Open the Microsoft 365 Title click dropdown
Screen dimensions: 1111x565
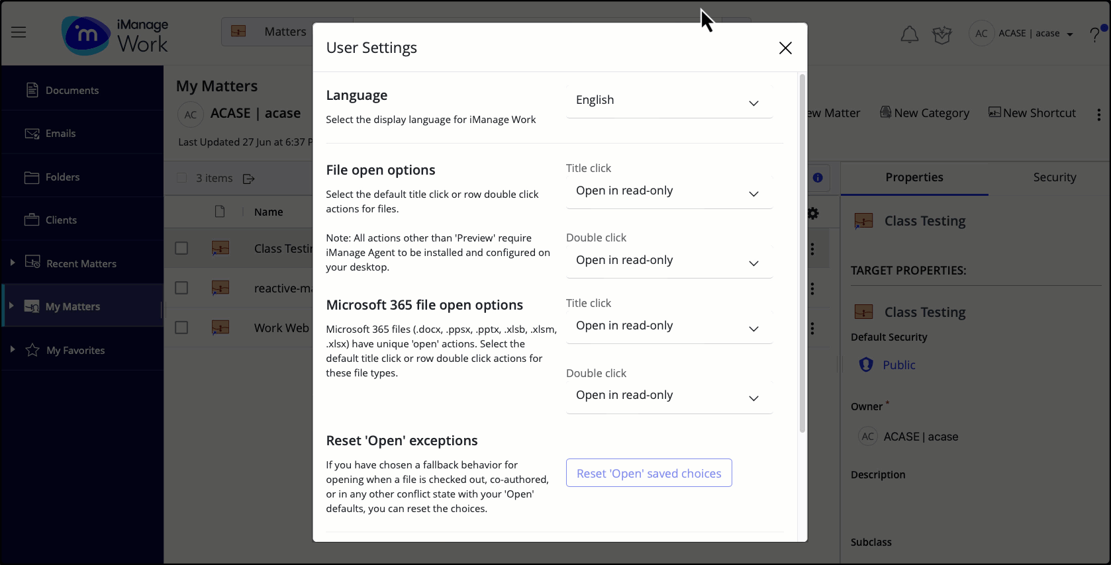tap(669, 326)
